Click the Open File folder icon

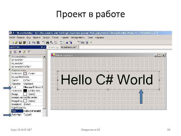16,43
